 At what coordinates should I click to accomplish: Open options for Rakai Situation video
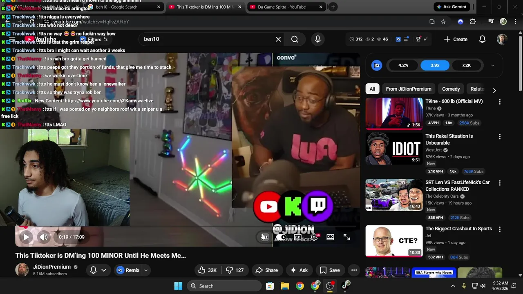(x=499, y=137)
